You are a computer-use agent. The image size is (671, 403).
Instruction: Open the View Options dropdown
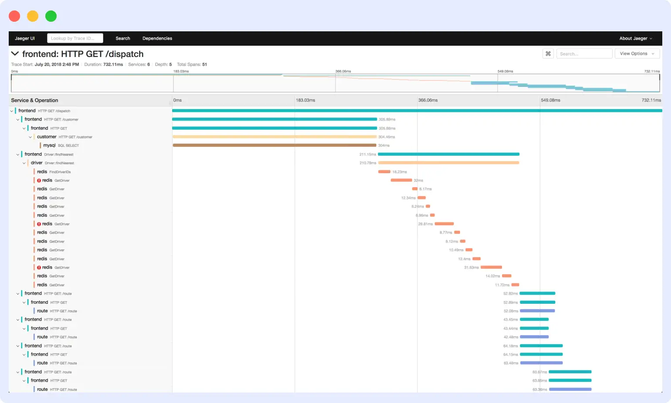coord(637,54)
